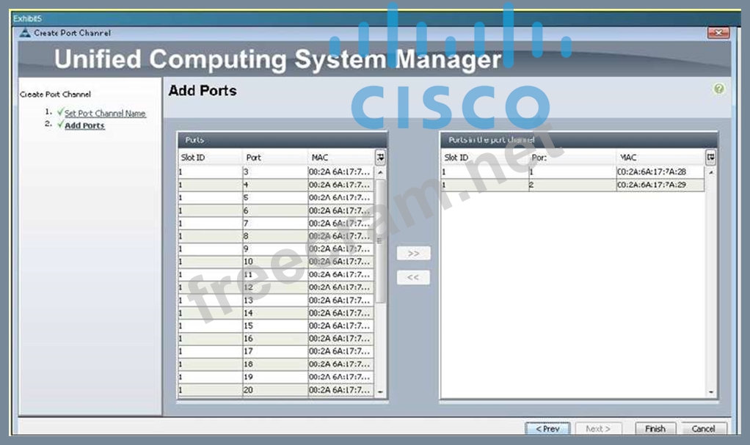
Task: Open column options icon in port channel table
Action: point(710,158)
